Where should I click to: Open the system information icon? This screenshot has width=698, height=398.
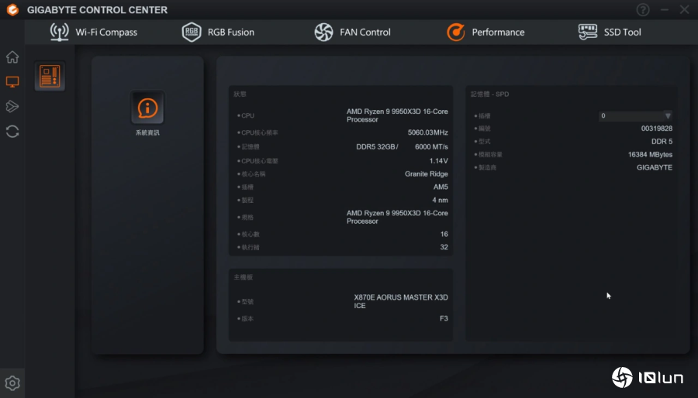click(147, 108)
